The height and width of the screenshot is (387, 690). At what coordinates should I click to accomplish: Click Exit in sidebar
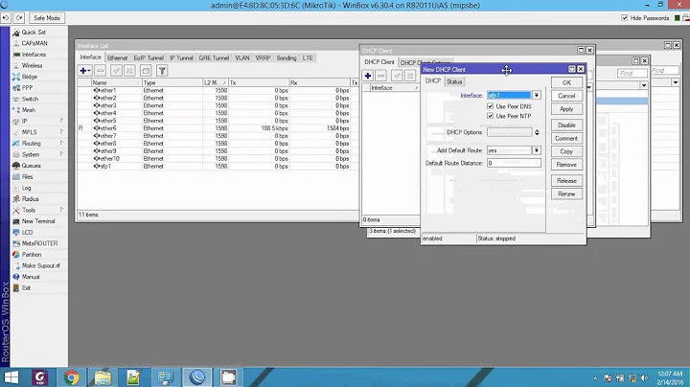[x=27, y=288]
